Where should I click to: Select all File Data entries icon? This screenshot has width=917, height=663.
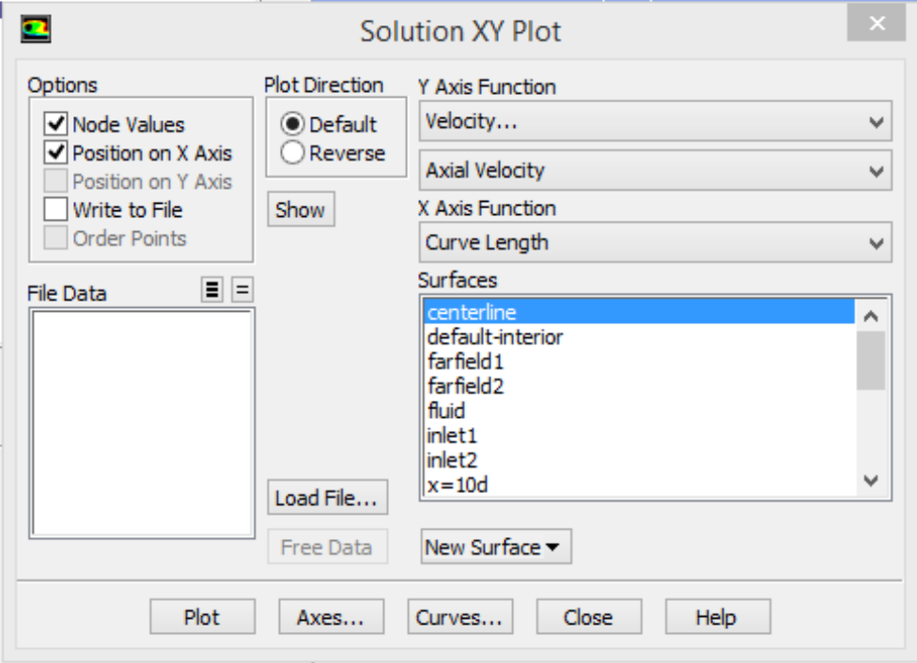click(x=212, y=289)
